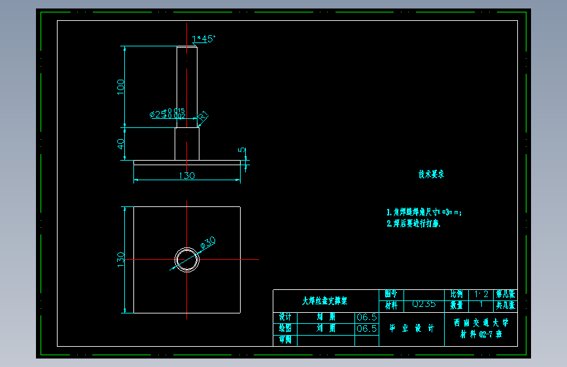This screenshot has width=567, height=367.
Task: Click the part title "大焊丝盘支撑架"
Action: coord(325,301)
